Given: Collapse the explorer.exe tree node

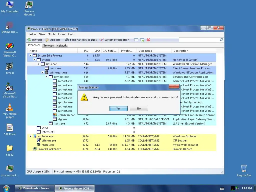Looking at the screenshot, I should (x=30, y=136).
